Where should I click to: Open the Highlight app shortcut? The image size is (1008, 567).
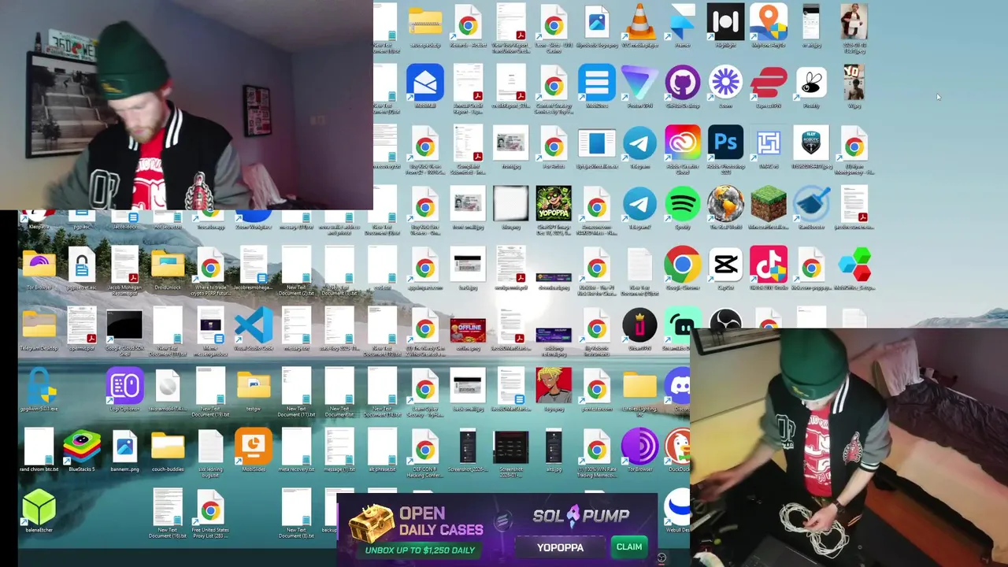click(x=725, y=22)
